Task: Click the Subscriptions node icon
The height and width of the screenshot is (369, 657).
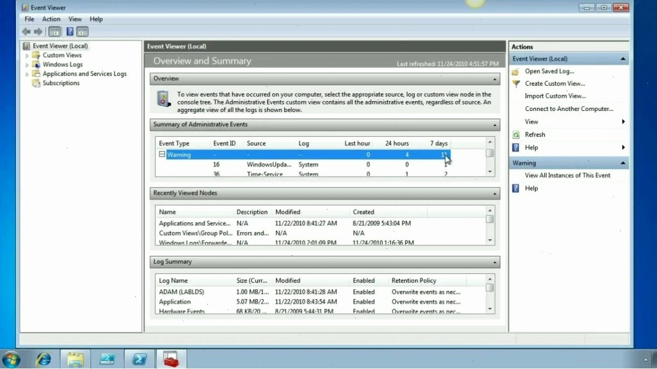Action: pyautogui.click(x=36, y=83)
